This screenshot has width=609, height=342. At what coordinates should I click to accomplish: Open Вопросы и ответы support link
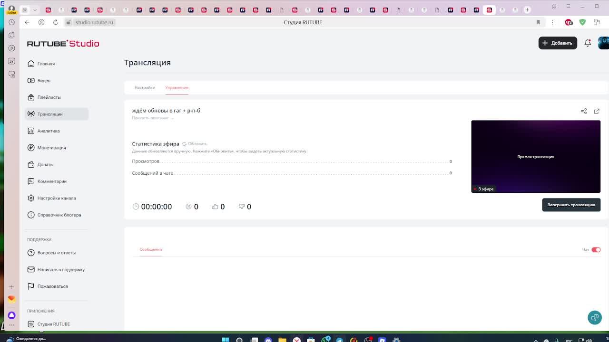(56, 253)
